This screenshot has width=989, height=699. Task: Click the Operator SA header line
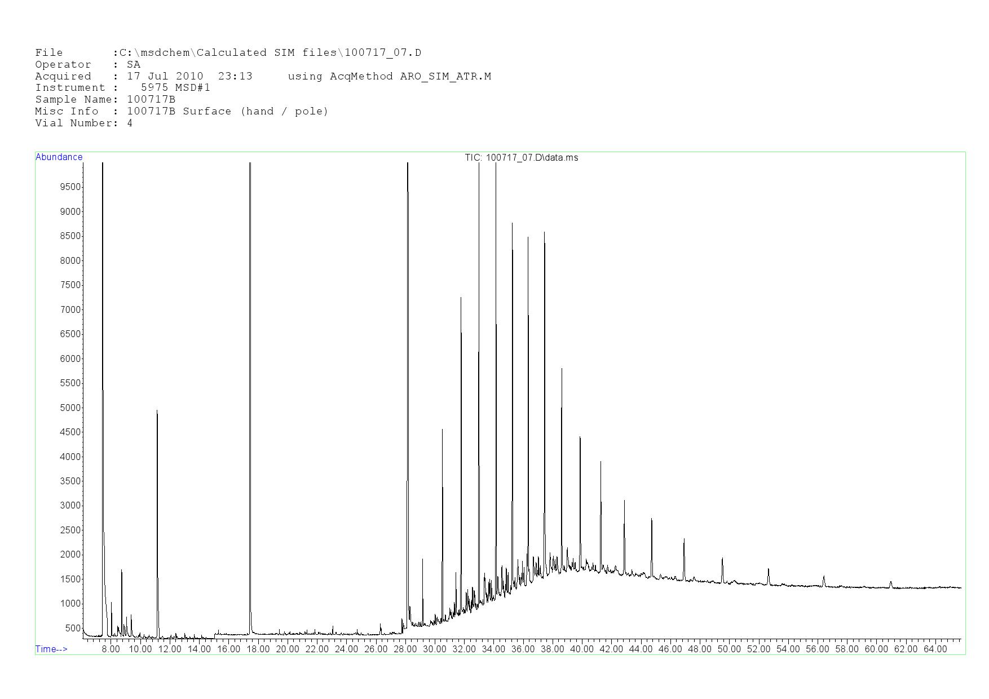click(x=87, y=65)
